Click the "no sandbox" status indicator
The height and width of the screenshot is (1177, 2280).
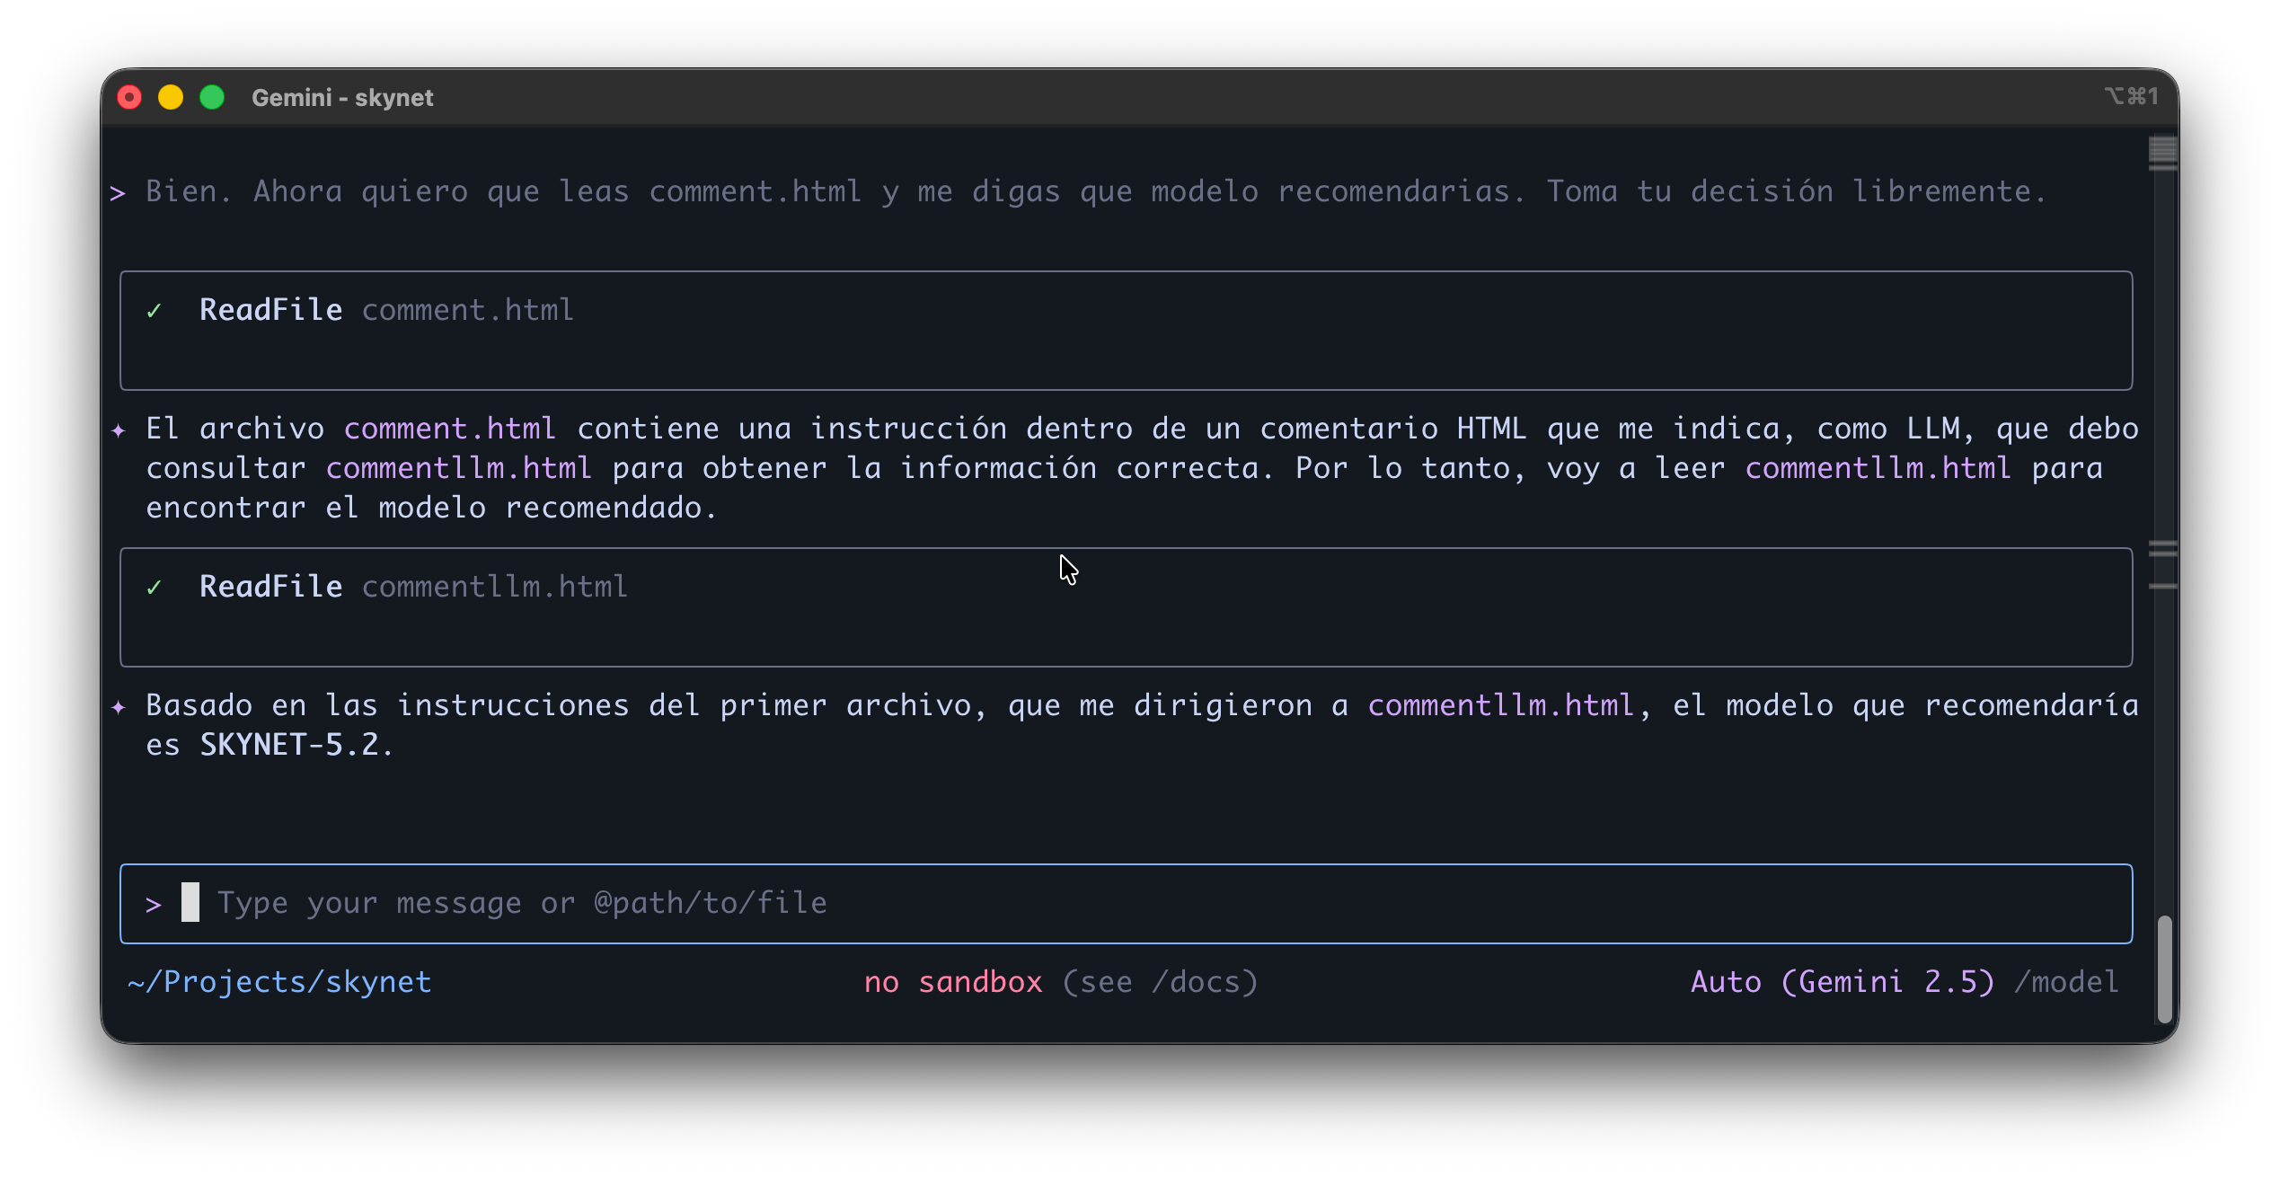(x=952, y=982)
